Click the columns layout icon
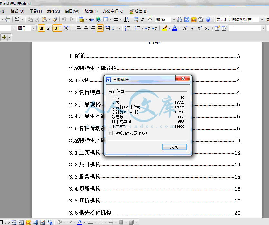Viewport: 269px width, 225px height. click(x=116, y=20)
